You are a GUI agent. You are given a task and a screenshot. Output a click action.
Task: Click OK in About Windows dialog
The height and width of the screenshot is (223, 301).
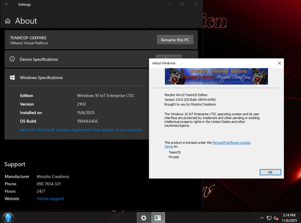tap(270, 172)
